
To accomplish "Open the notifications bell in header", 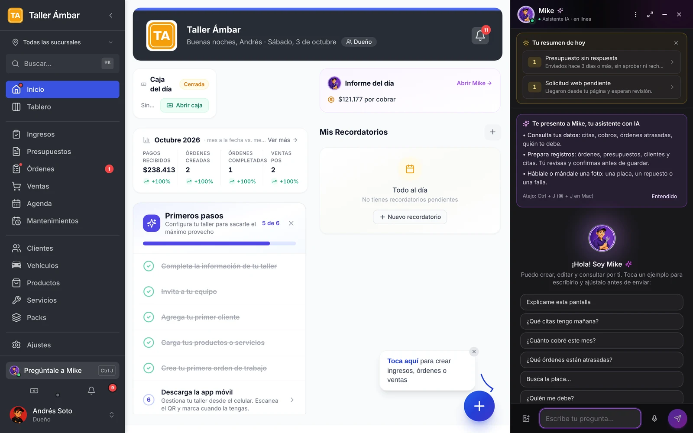I will [480, 36].
